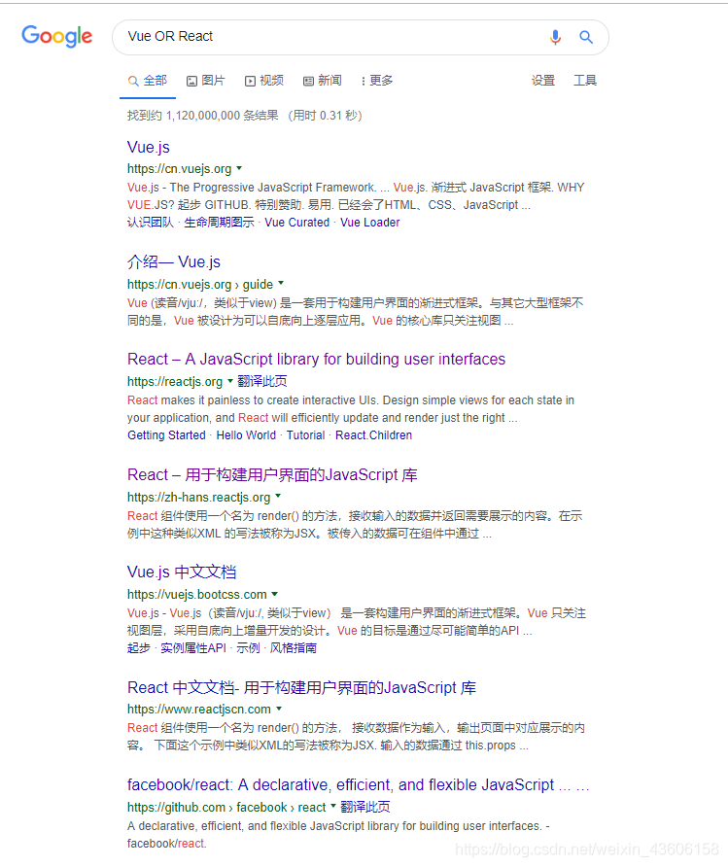Open the Getting Started sitelink
Viewport: 728px width, 867px height.
click(166, 435)
